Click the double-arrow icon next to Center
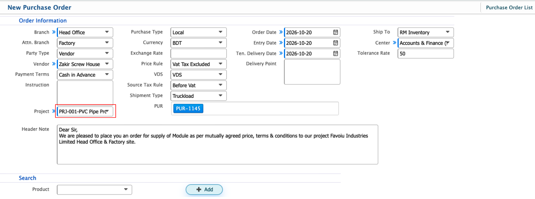 (394, 43)
